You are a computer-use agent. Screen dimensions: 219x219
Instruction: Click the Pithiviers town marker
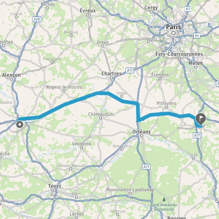(166, 107)
